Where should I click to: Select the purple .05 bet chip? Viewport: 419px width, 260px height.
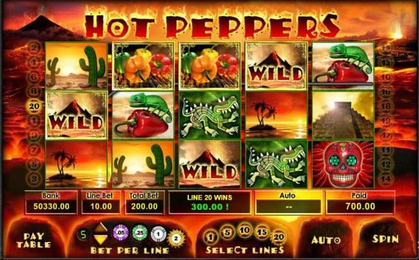click(120, 233)
